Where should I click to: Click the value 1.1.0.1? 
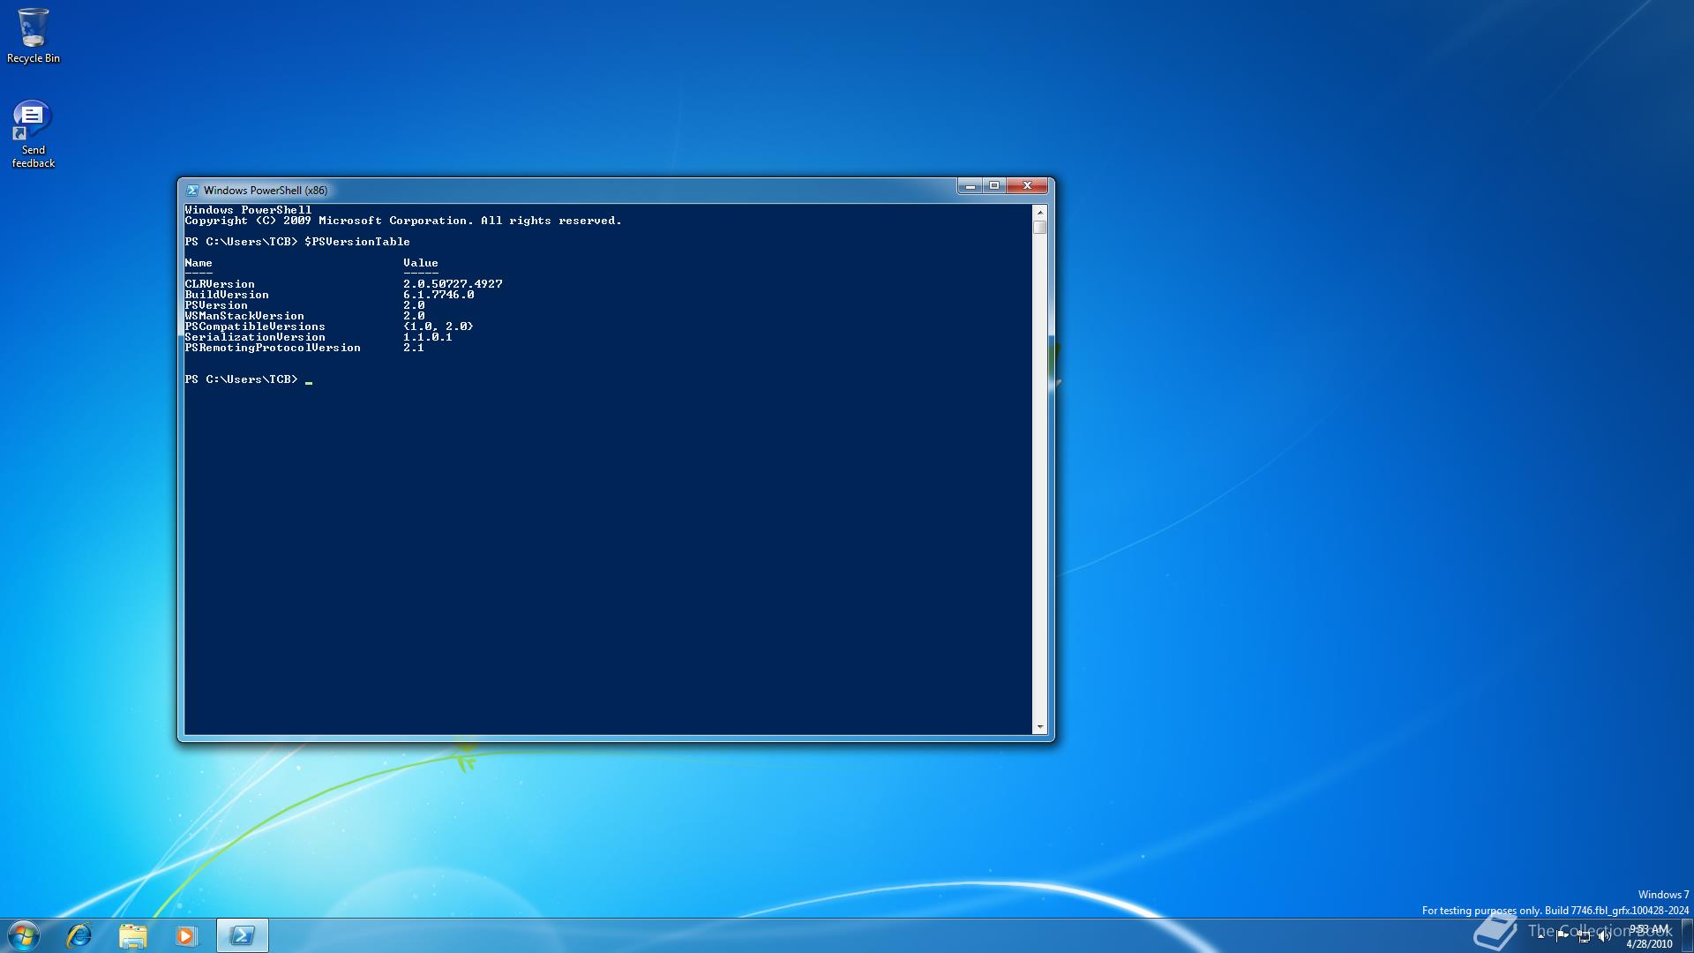(x=428, y=337)
